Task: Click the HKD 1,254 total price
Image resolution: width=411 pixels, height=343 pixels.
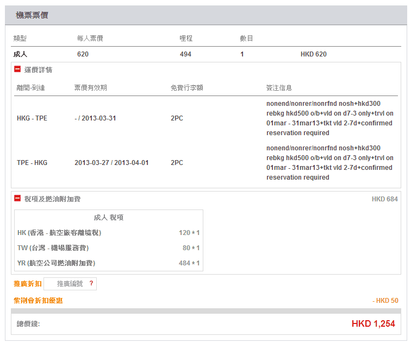Action: (373, 324)
